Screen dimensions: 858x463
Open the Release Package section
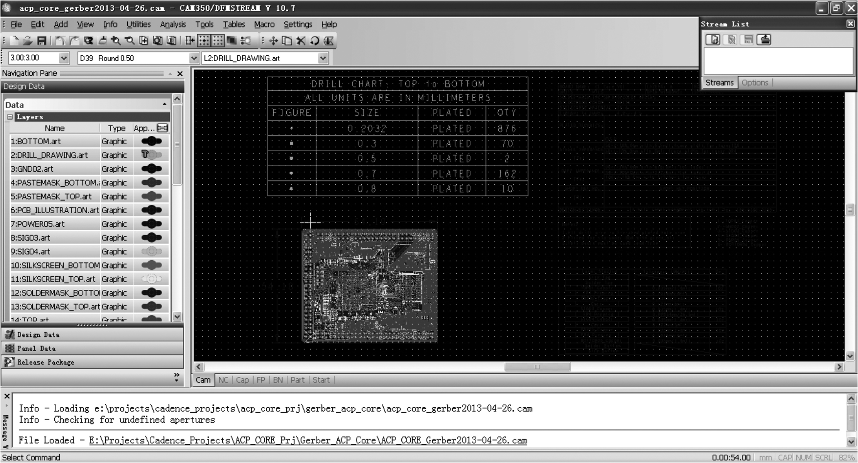click(x=46, y=362)
